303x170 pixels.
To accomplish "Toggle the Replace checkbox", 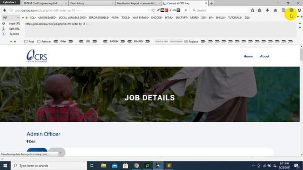I will pyautogui.click(x=186, y=42).
